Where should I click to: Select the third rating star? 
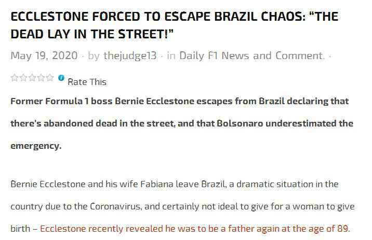pyautogui.click(x=32, y=78)
